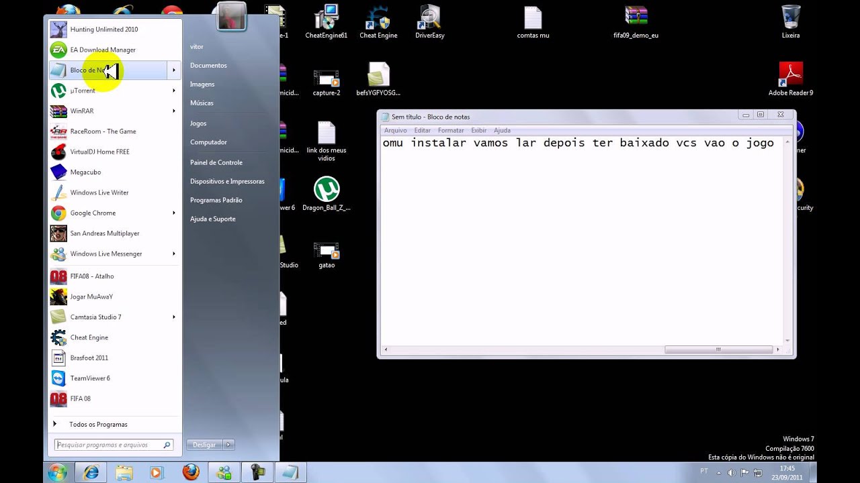The image size is (860, 483).
Task: Launch FIFA08 - Atalho shortcut
Action: (x=114, y=276)
